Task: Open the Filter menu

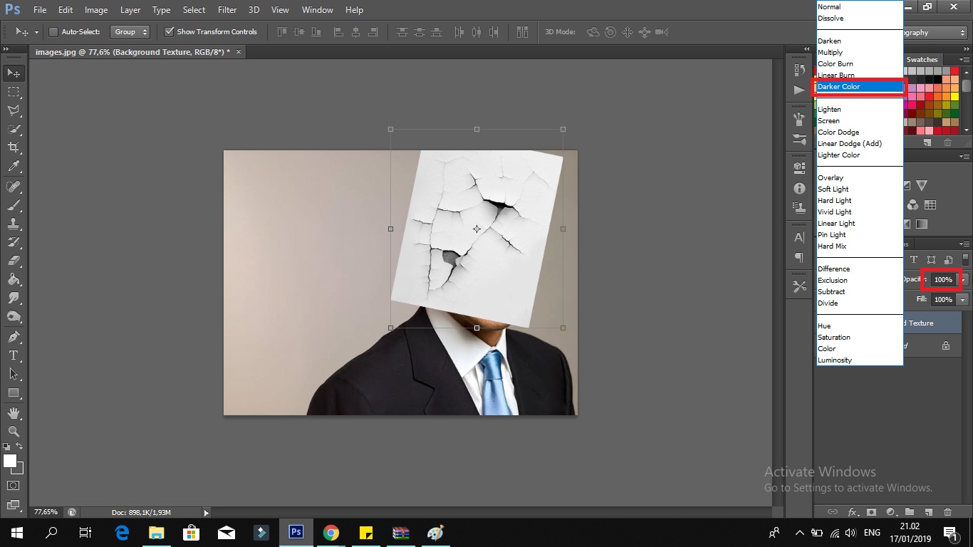Action: point(227,10)
